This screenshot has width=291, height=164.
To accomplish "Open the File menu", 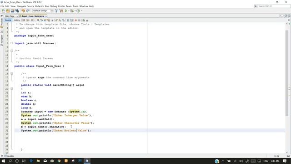I will (2, 6).
